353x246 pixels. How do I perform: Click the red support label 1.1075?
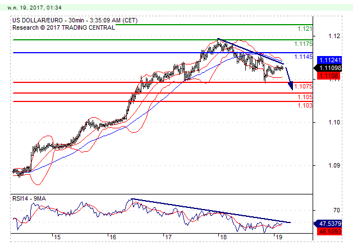coord(303,86)
